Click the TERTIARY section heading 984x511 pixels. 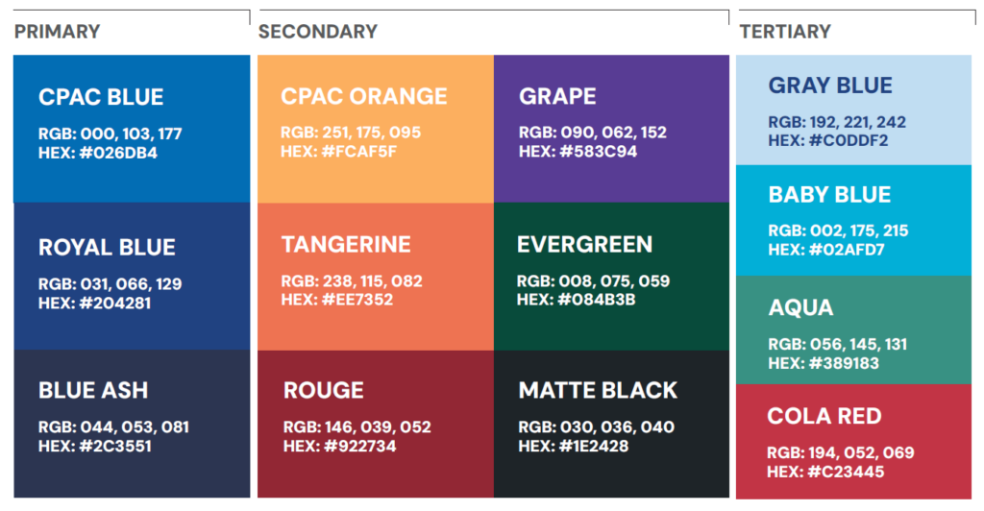[785, 32]
